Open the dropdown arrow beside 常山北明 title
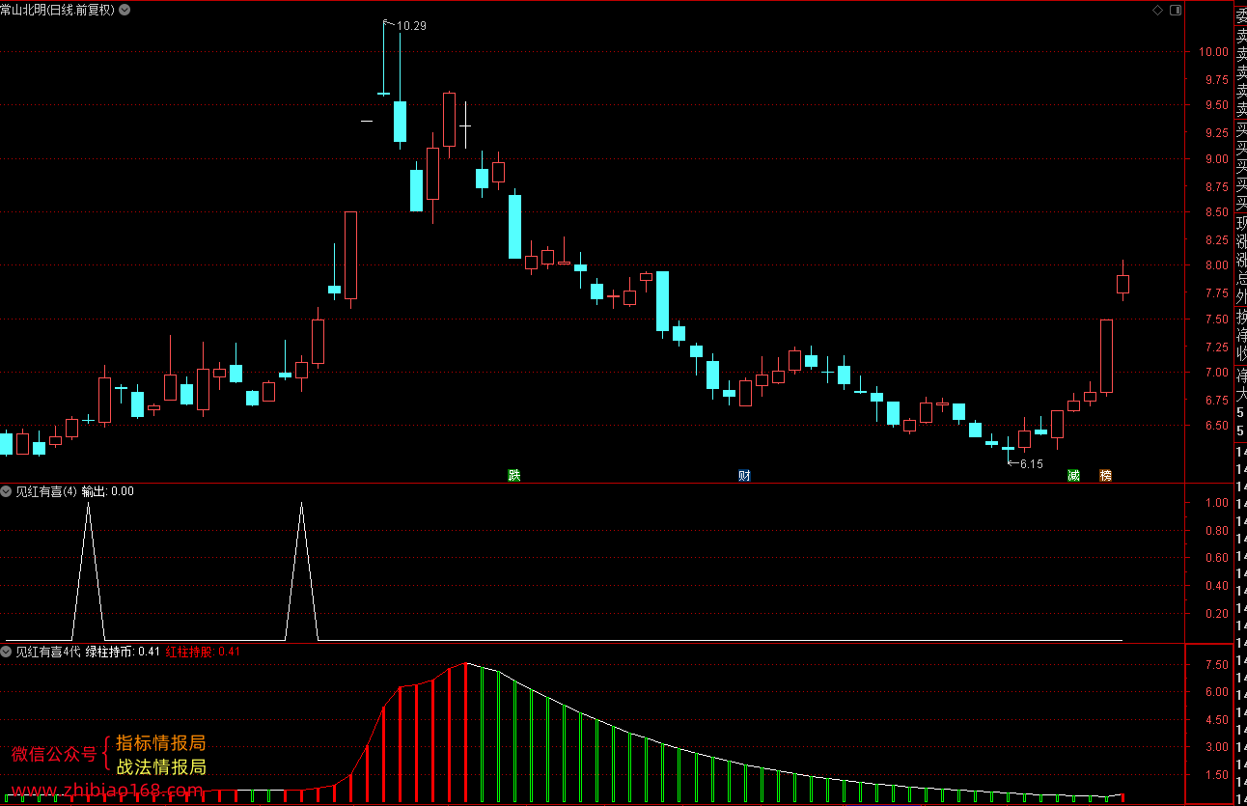This screenshot has width=1247, height=806. coord(125,10)
